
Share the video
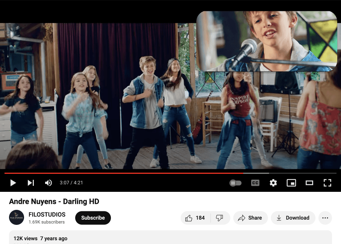coord(250,218)
